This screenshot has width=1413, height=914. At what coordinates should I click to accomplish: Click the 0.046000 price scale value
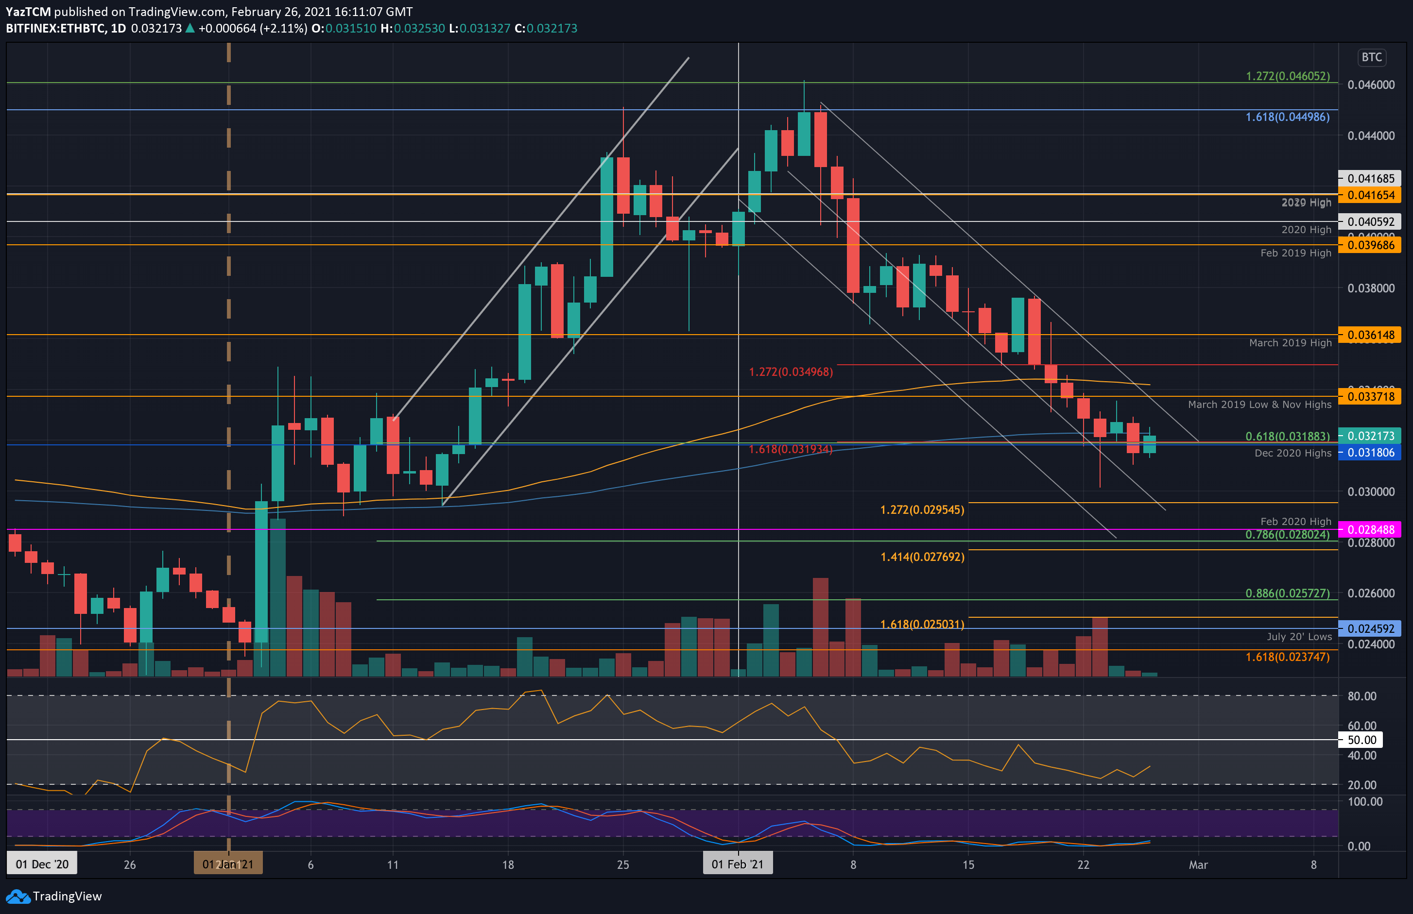[x=1371, y=85]
